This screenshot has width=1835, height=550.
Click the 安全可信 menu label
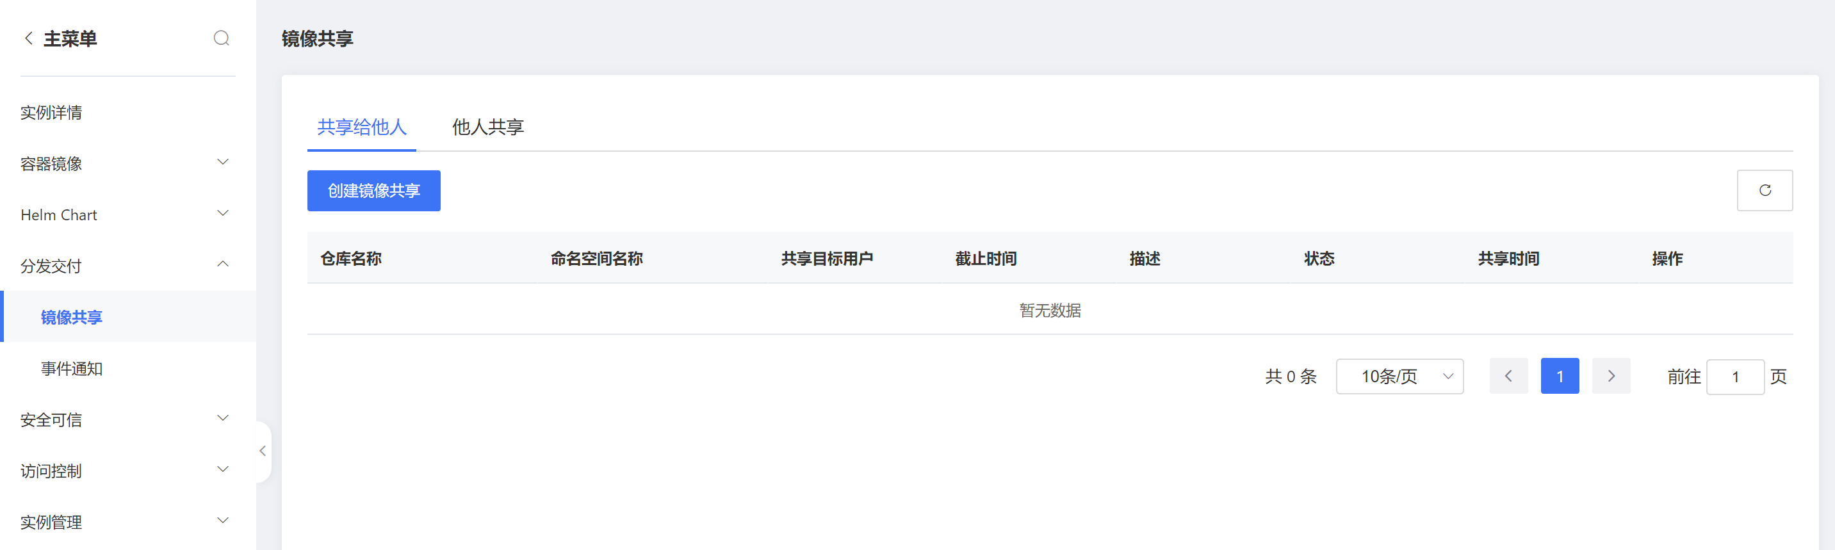(x=51, y=419)
